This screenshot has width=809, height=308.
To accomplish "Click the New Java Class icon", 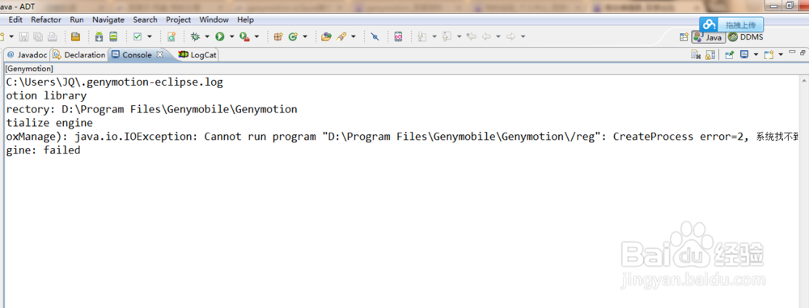I will (293, 36).
